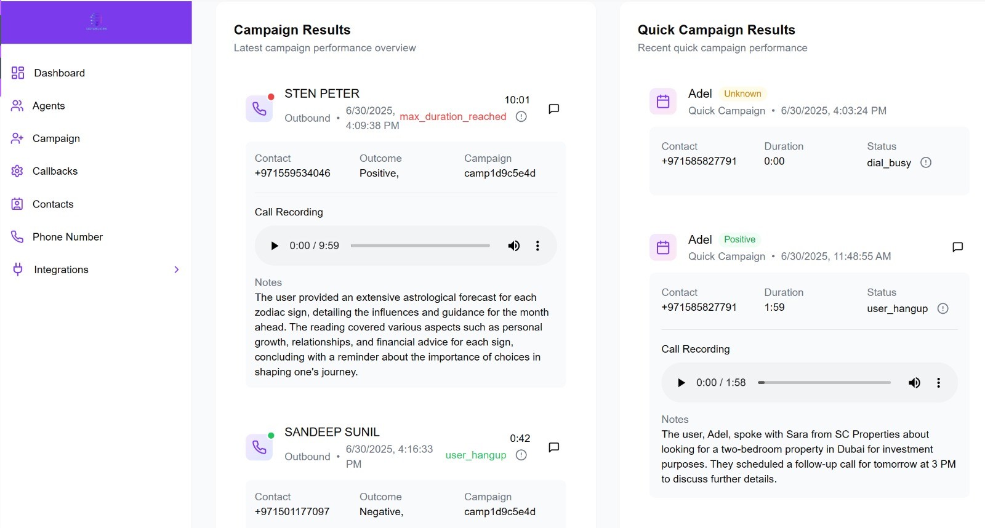
Task: Click contact number +971501177097
Action: [x=292, y=511]
